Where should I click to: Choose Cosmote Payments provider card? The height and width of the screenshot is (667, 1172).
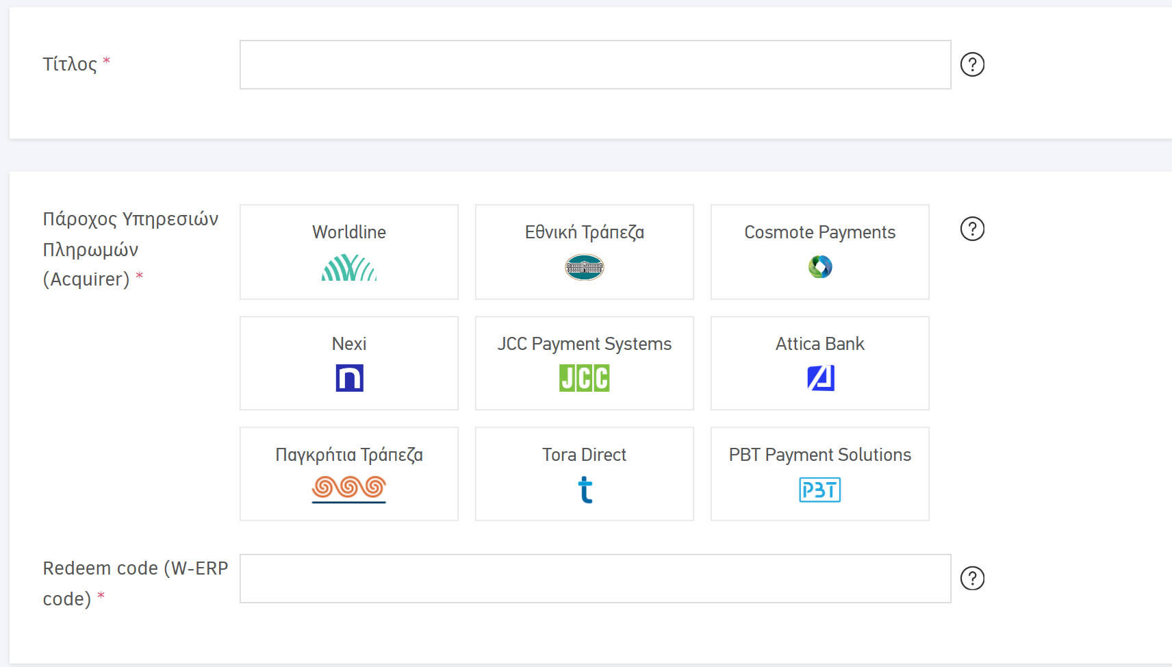820,252
